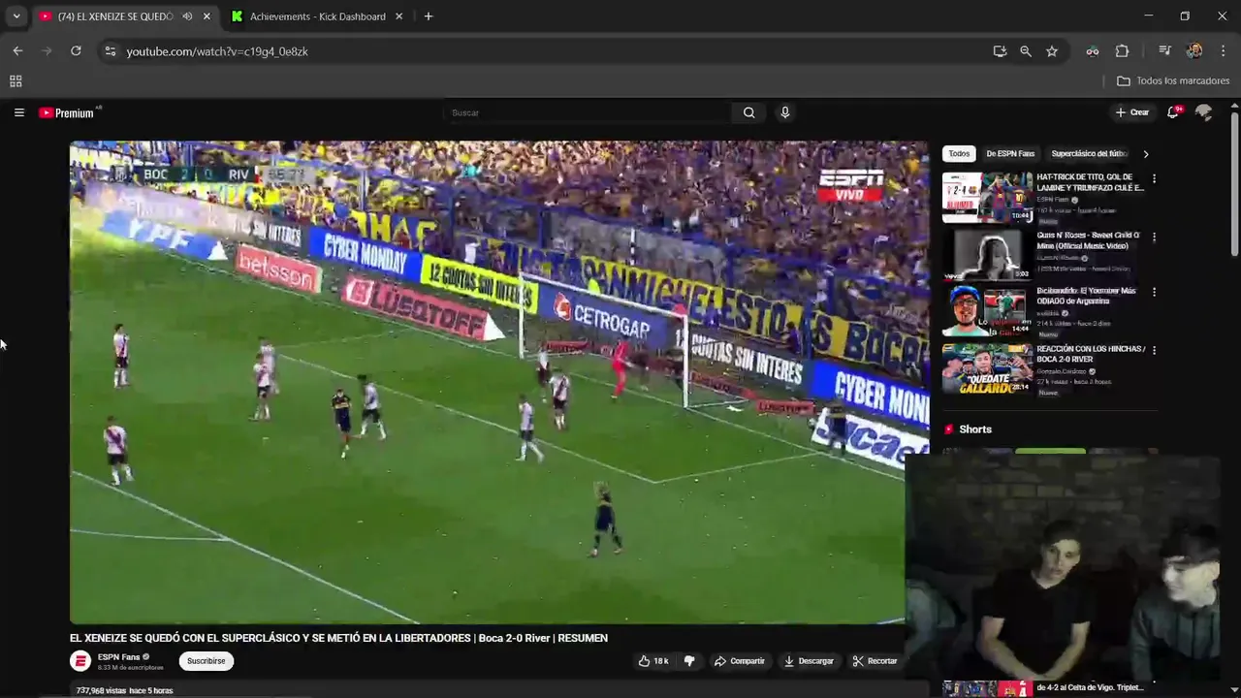This screenshot has width=1241, height=698.
Task: Click the Chrome address bar URL
Action: pos(217,51)
